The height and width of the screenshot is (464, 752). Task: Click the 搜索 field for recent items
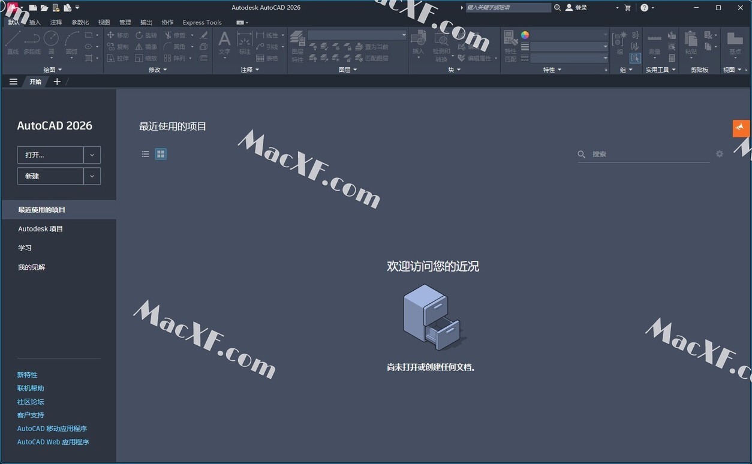click(x=643, y=154)
